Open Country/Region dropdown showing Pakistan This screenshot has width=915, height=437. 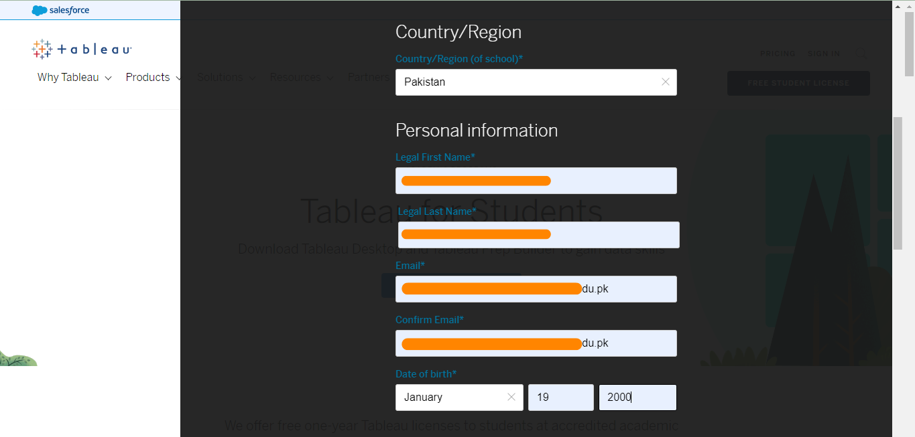pos(536,82)
